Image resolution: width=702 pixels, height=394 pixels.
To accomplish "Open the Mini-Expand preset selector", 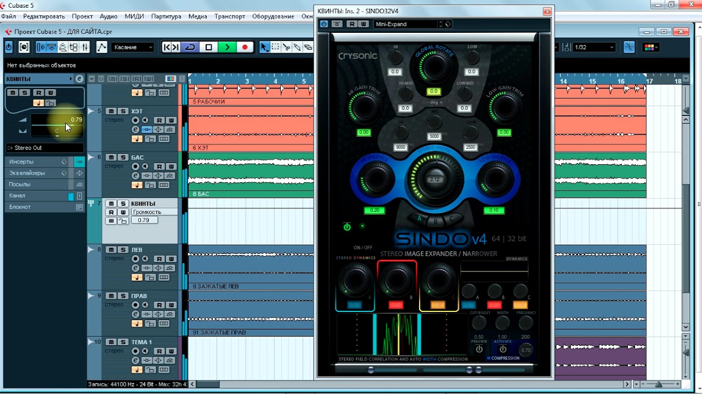I will 406,24.
